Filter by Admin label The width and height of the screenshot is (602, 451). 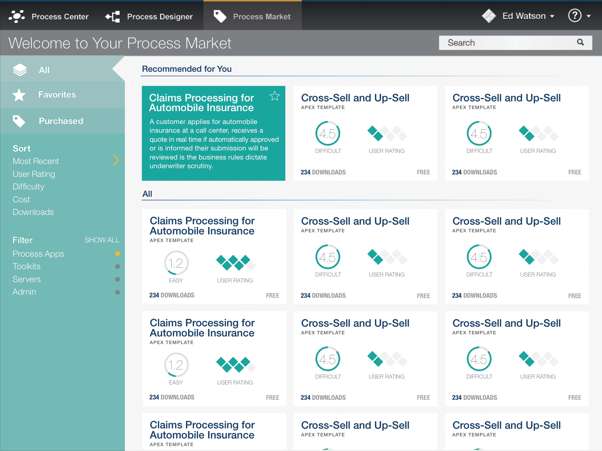24,292
